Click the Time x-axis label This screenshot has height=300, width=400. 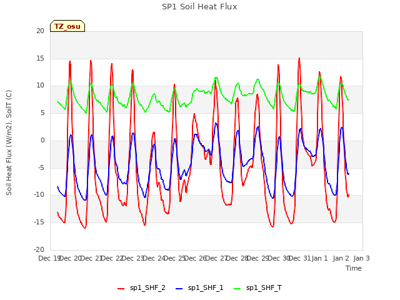[354, 268]
